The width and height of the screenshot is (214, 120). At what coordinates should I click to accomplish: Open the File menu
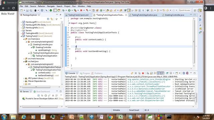pyautogui.click(x=21, y=6)
